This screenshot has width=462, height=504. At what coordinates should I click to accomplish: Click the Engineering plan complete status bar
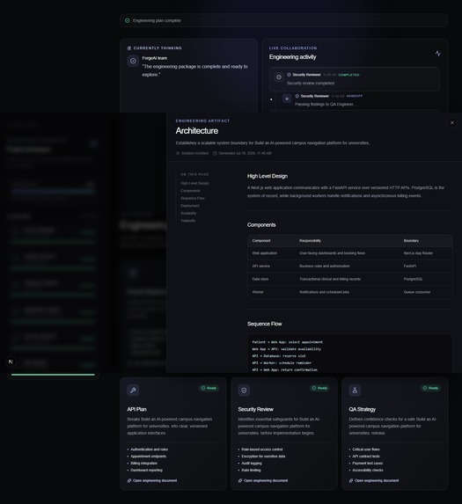284,20
